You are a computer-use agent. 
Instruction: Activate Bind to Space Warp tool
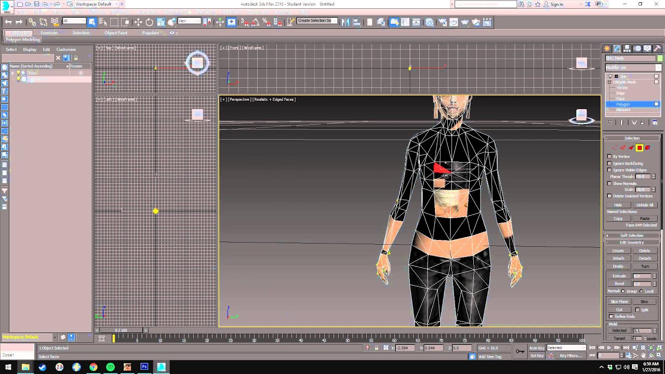54,22
